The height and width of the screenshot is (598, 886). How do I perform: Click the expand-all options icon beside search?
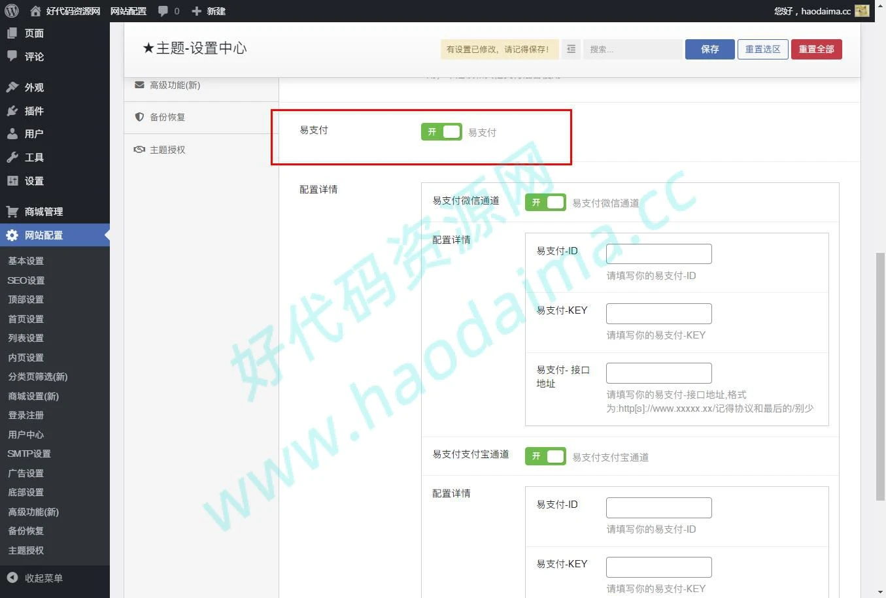tap(571, 49)
